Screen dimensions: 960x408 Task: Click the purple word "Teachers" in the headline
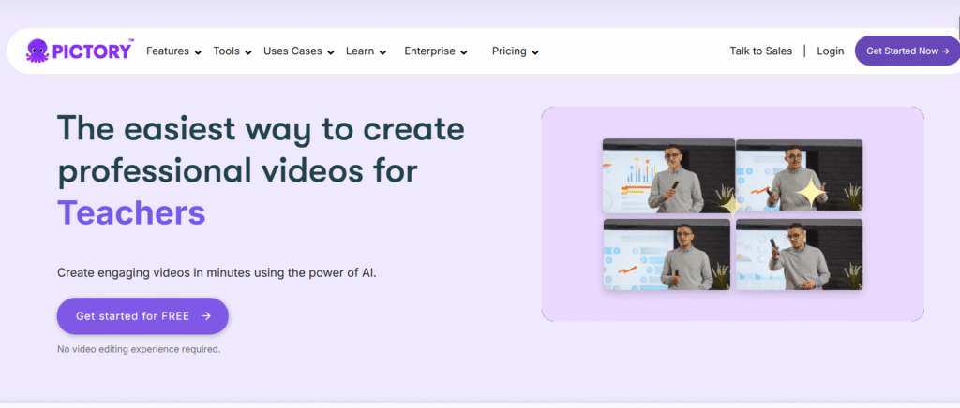pyautogui.click(x=131, y=212)
